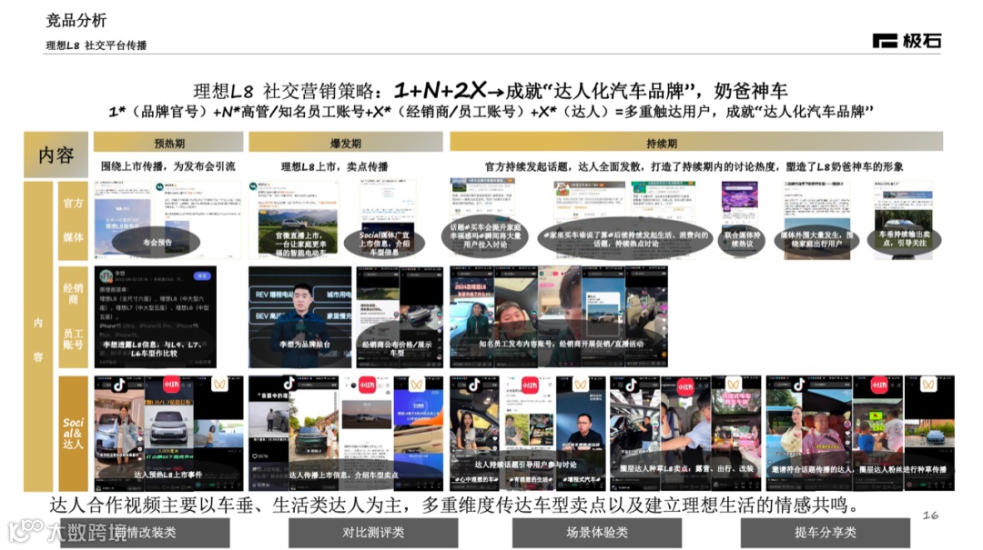Click the 媒体外围大量发生 oval caption
Viewport: 983px width, 550px height.
(x=816, y=239)
